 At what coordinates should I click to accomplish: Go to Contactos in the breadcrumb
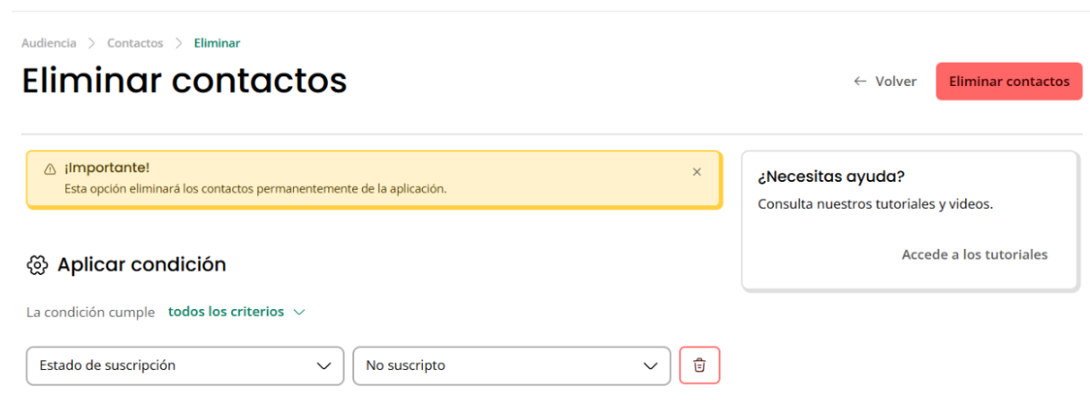pyautogui.click(x=135, y=43)
